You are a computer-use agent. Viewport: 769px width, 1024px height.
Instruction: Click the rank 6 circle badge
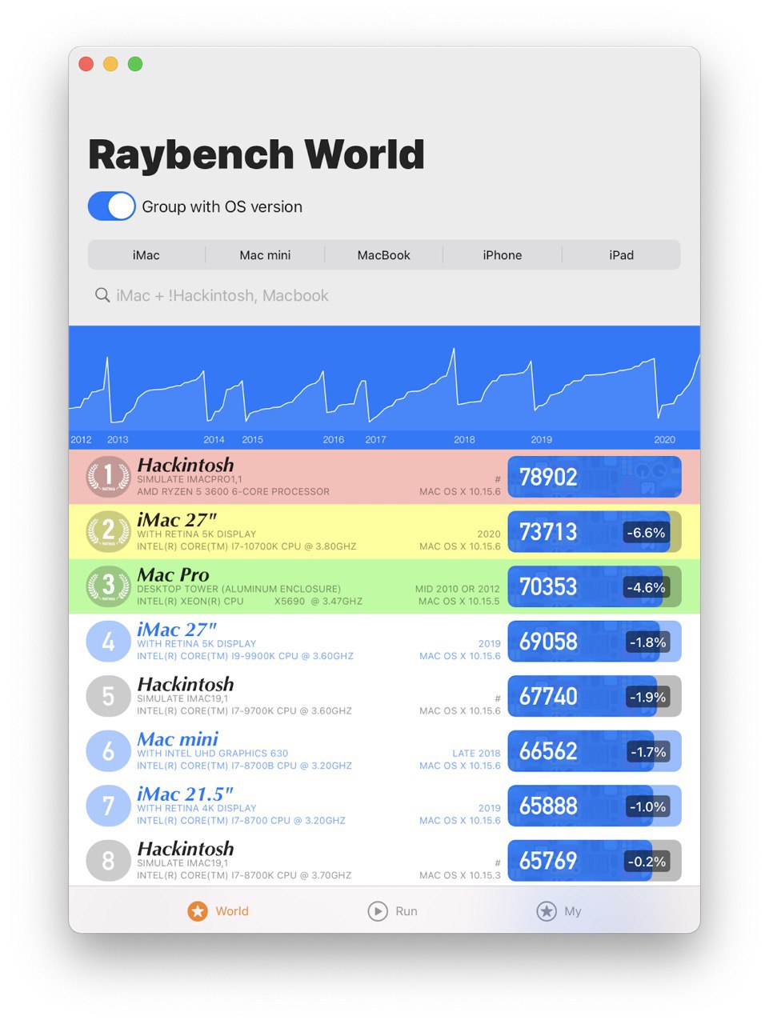coord(108,750)
